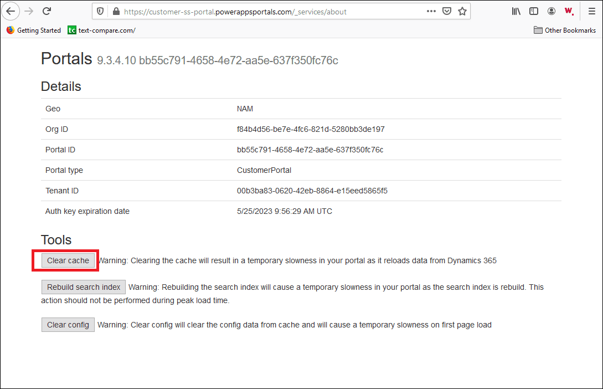Click the padlock site security icon
This screenshot has width=603, height=389.
116,12
